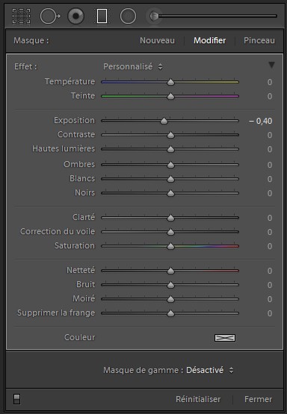Image resolution: width=287 pixels, height=414 pixels.
Task: Click the Hautes lumières slider handle
Action: pos(171,149)
